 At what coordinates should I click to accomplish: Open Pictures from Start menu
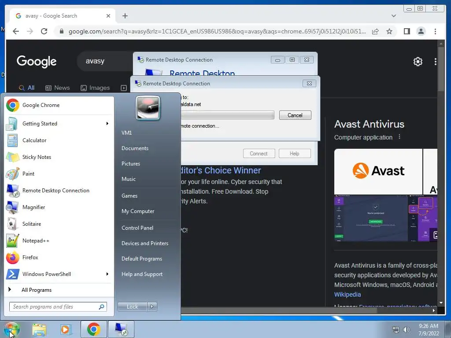point(130,164)
